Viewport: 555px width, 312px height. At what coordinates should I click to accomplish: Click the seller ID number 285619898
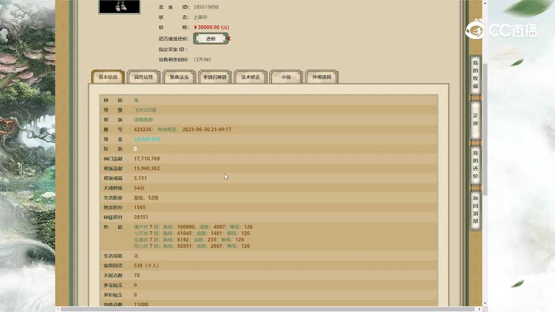206,7
